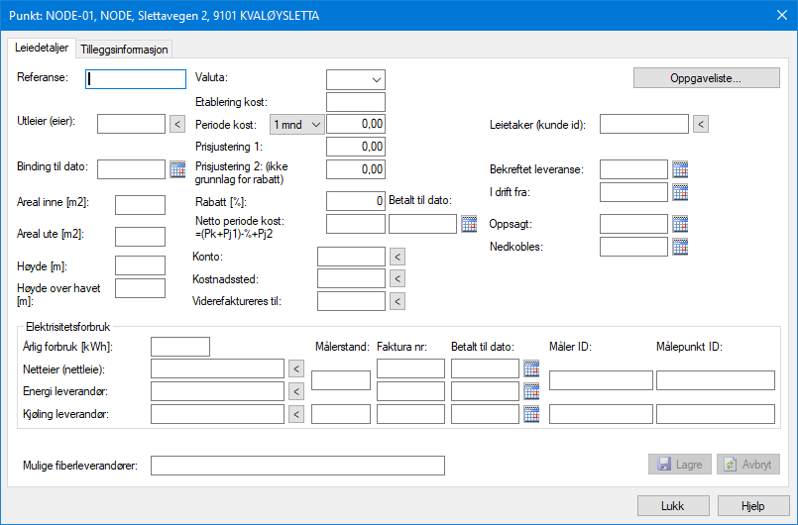798x525 pixels.
Task: Click the Kostnadssted input field
Action: click(x=351, y=278)
